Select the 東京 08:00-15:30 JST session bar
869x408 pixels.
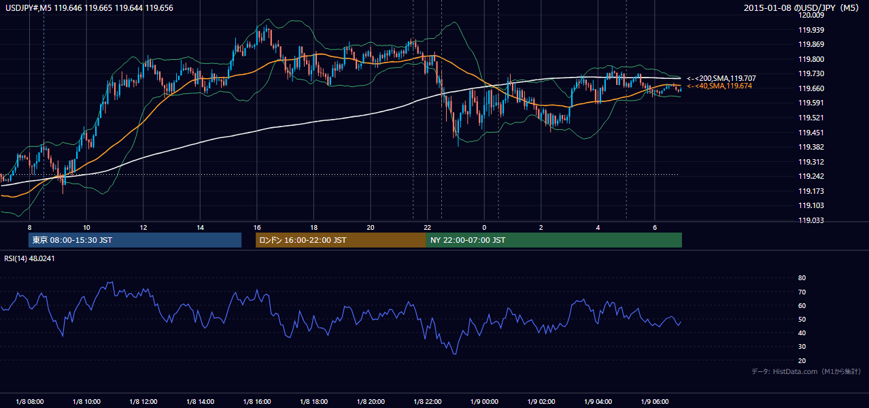135,240
